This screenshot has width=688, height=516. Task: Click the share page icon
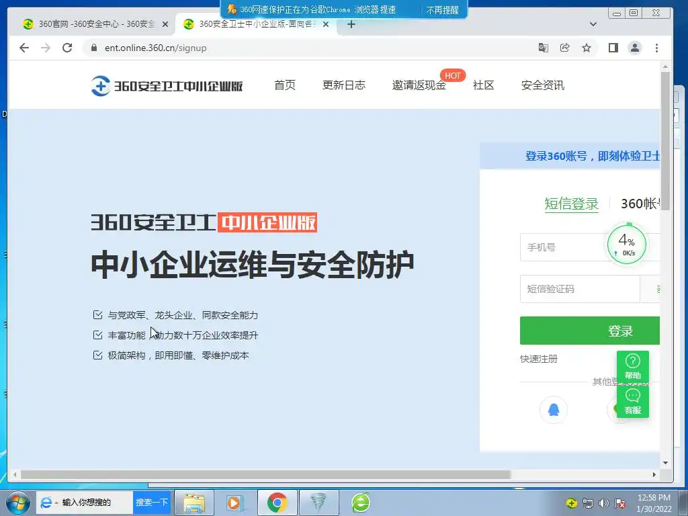pos(564,48)
